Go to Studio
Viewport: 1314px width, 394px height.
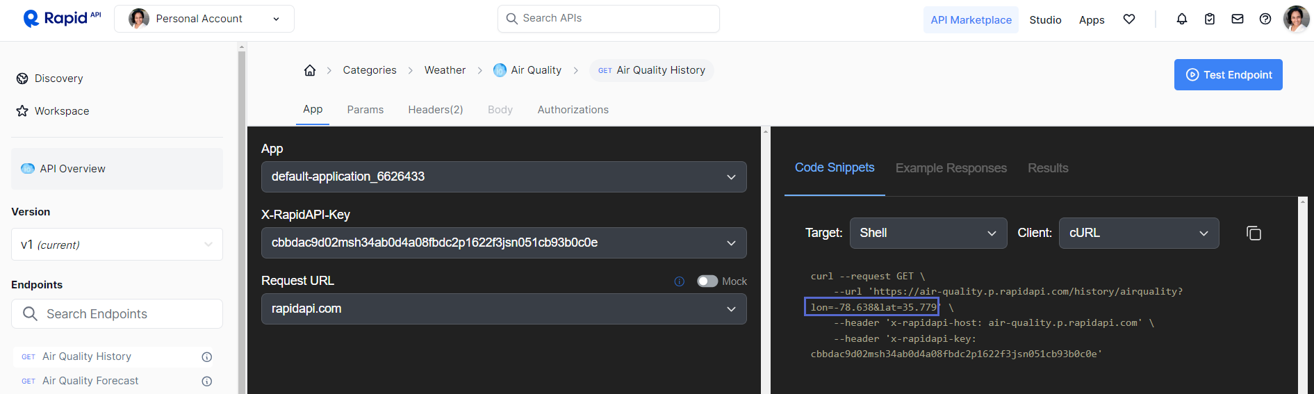click(1045, 19)
